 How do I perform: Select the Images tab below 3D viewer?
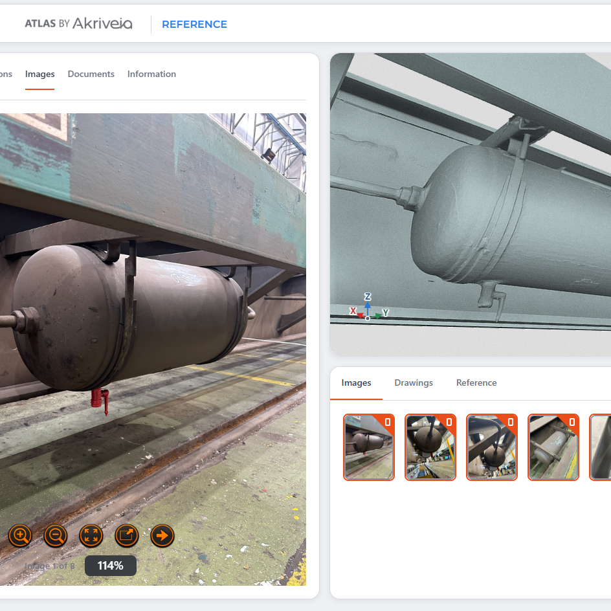(356, 383)
